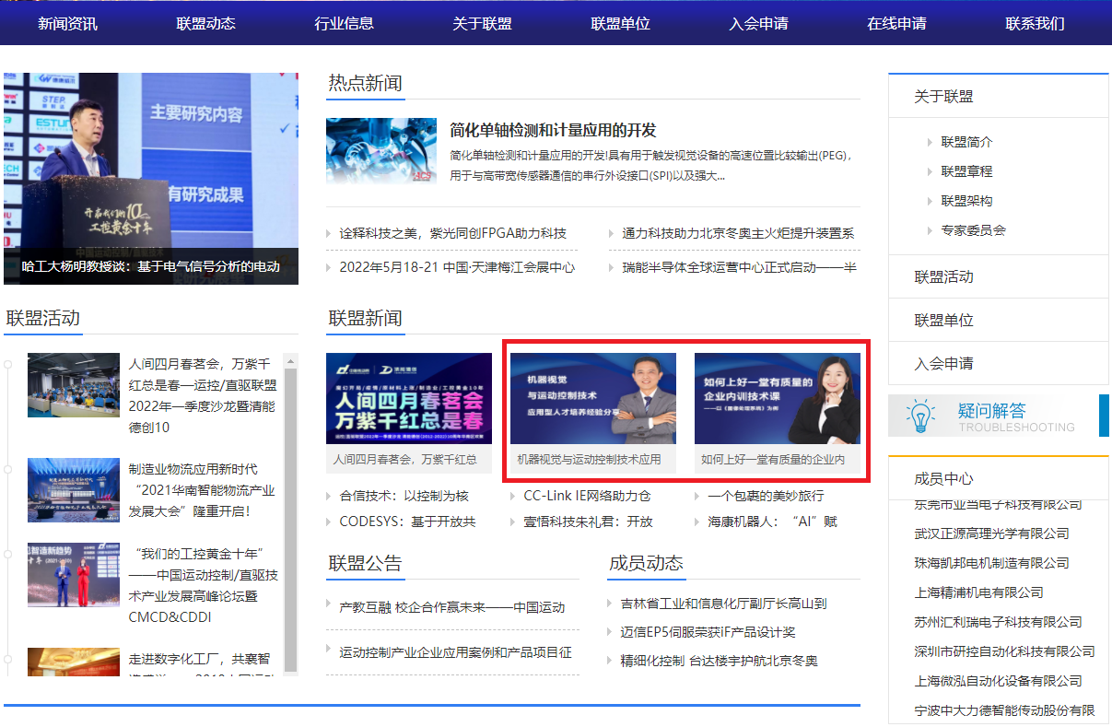Expand 联盟单位 section in the right sidebar
The image size is (1112, 727).
pyautogui.click(x=943, y=320)
